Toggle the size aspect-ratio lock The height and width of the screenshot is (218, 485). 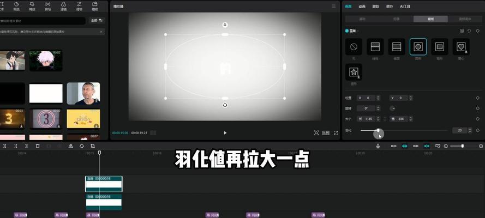click(x=385, y=119)
